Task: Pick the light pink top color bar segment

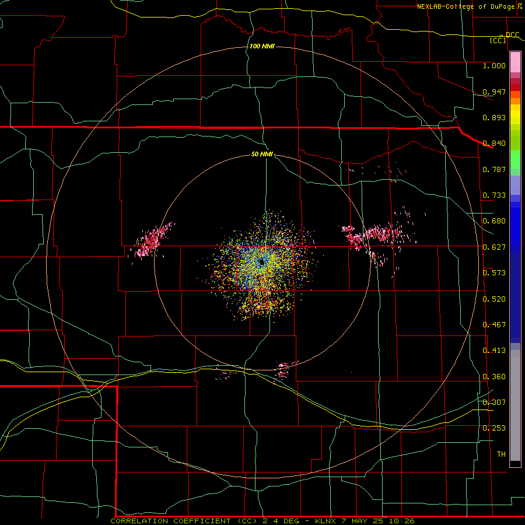Action: (515, 62)
